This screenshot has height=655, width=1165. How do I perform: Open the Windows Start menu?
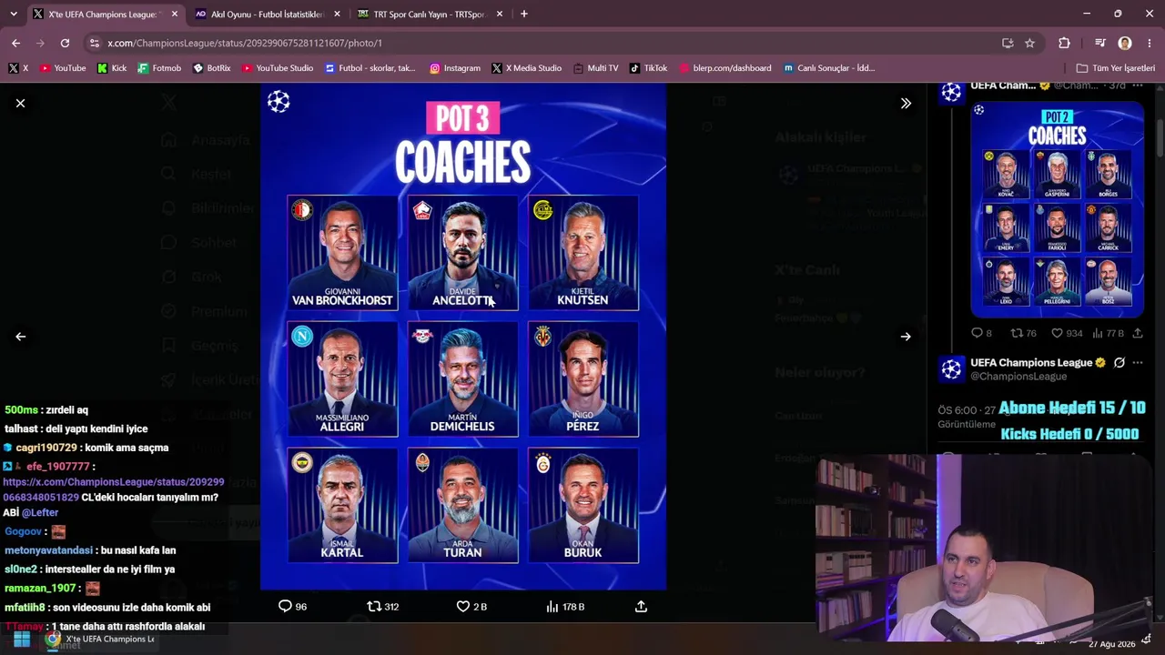pos(21,640)
